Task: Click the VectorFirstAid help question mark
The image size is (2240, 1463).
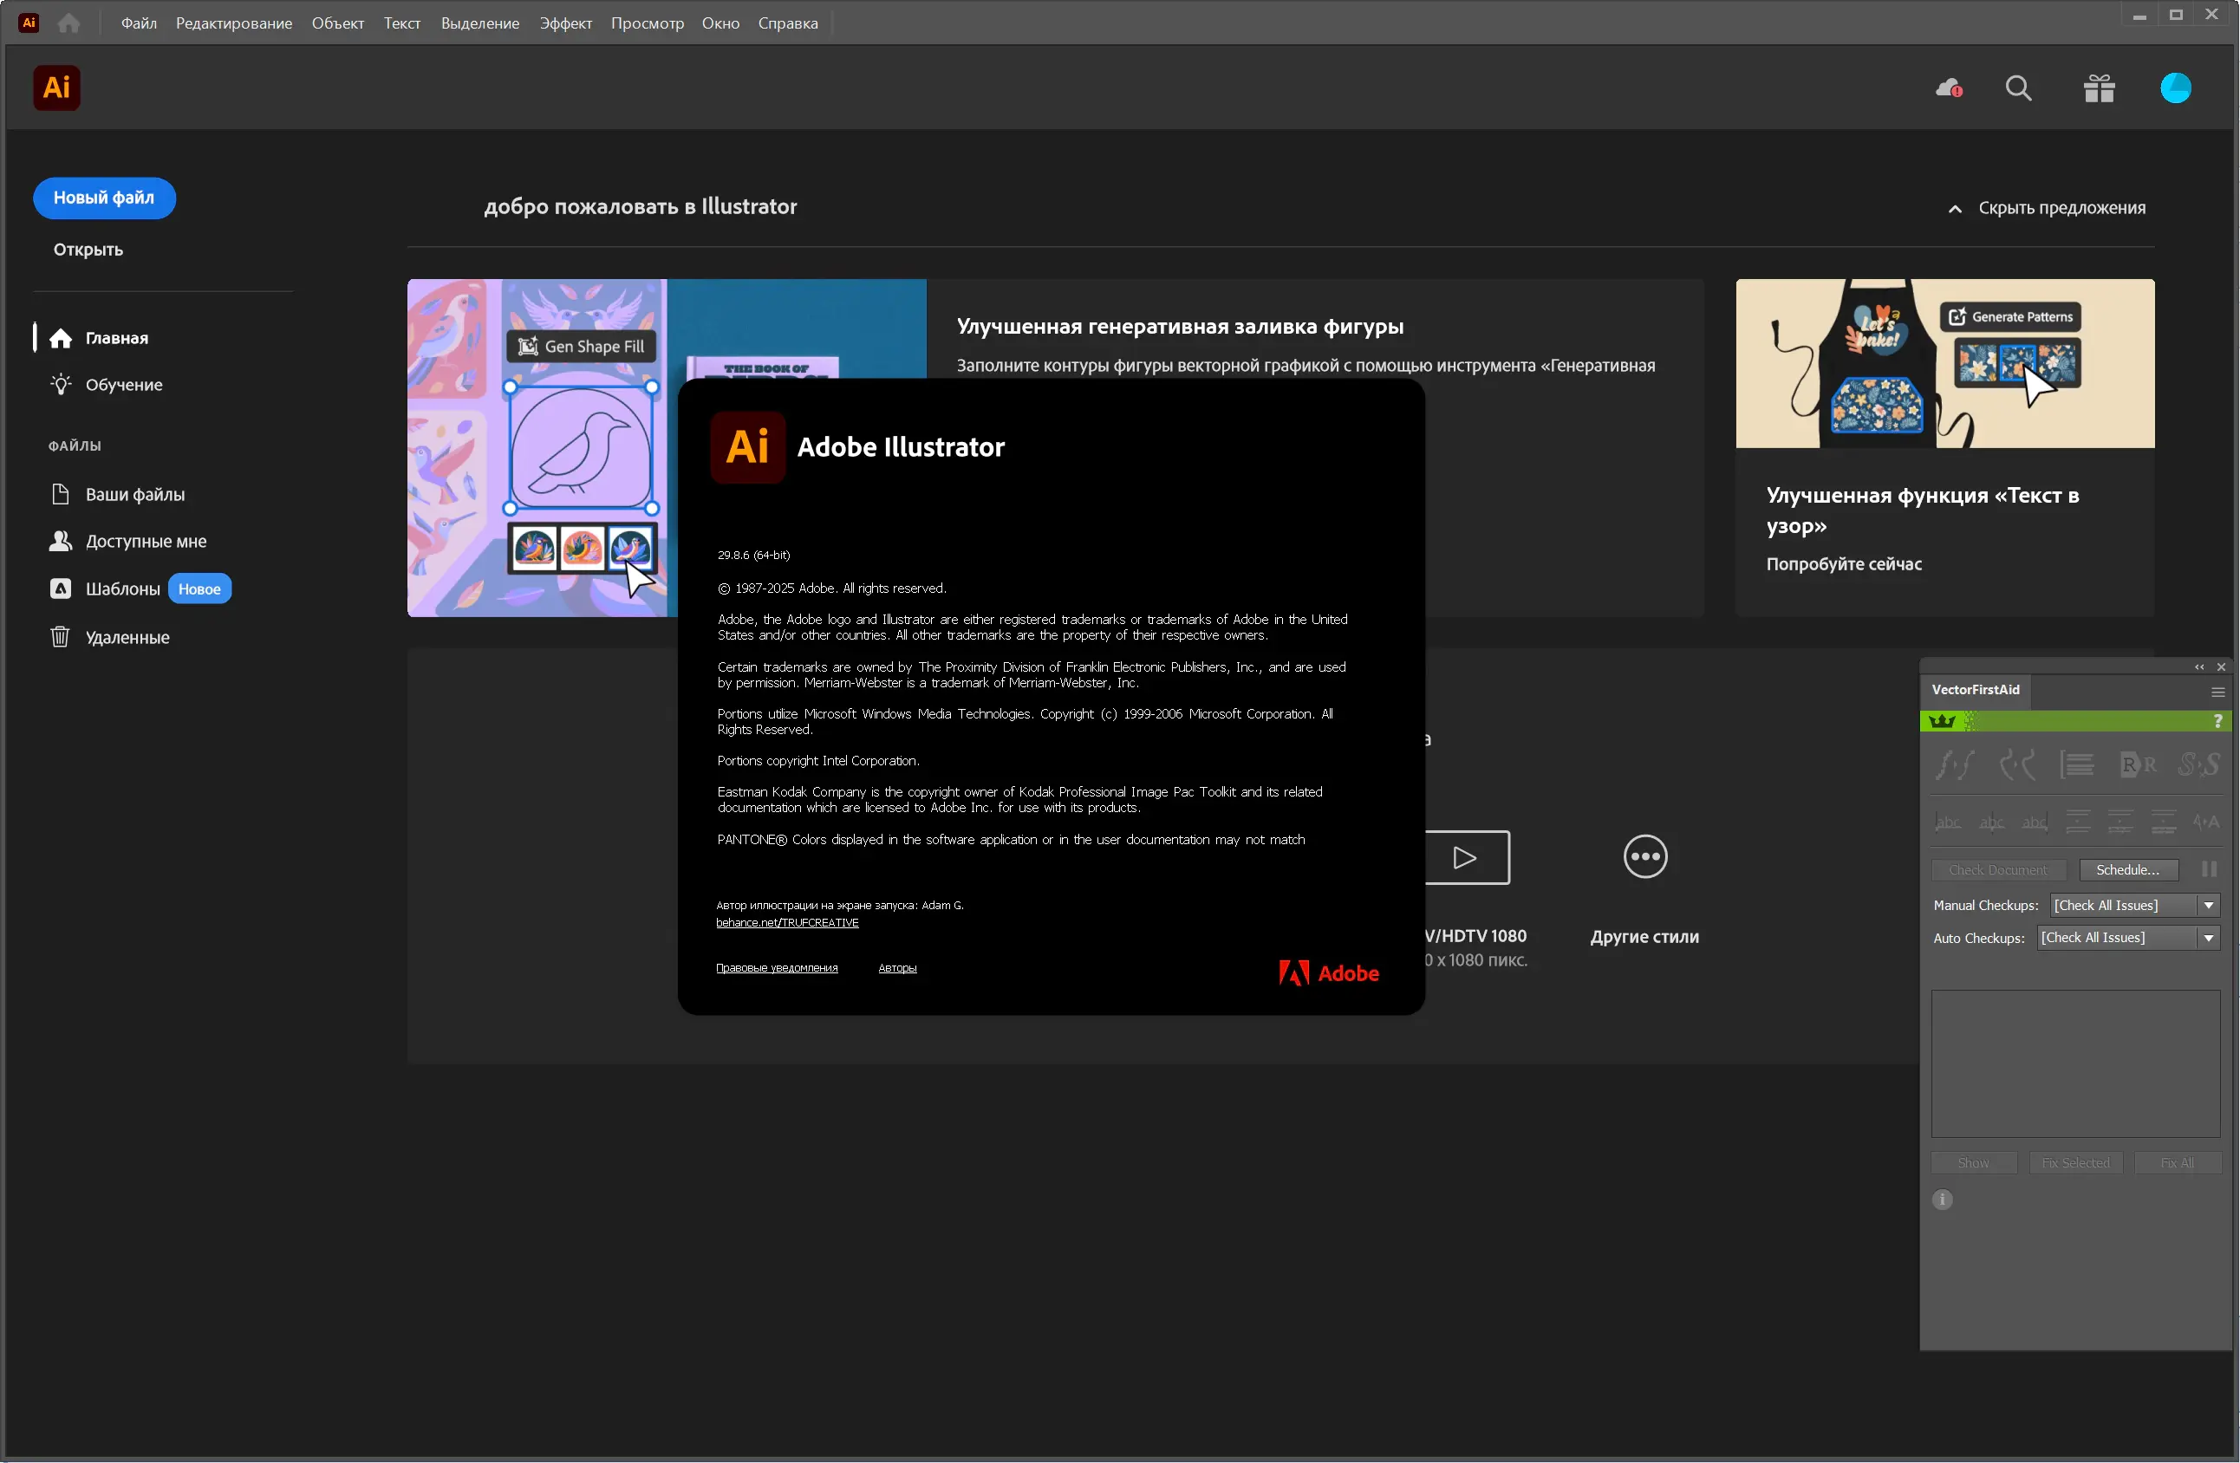Action: [2217, 721]
